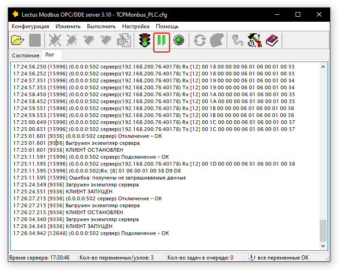Click the second greyed-out plug node icon

pyautogui.click(x=72, y=40)
